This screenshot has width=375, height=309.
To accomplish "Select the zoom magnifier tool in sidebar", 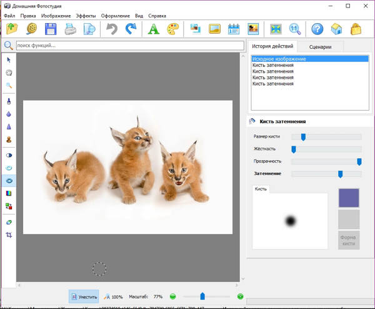I will click(9, 85).
